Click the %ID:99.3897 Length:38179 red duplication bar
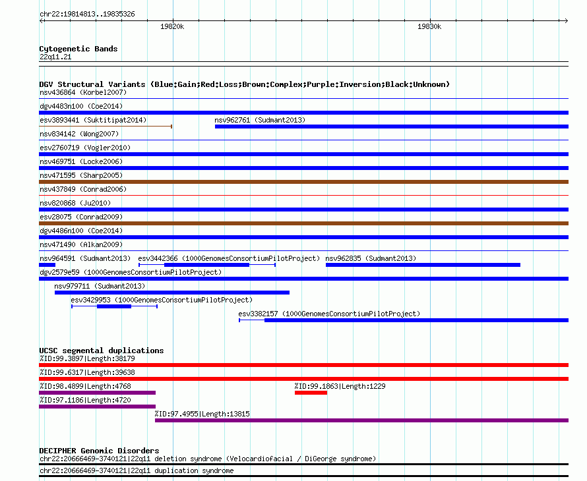 pyautogui.click(x=303, y=365)
